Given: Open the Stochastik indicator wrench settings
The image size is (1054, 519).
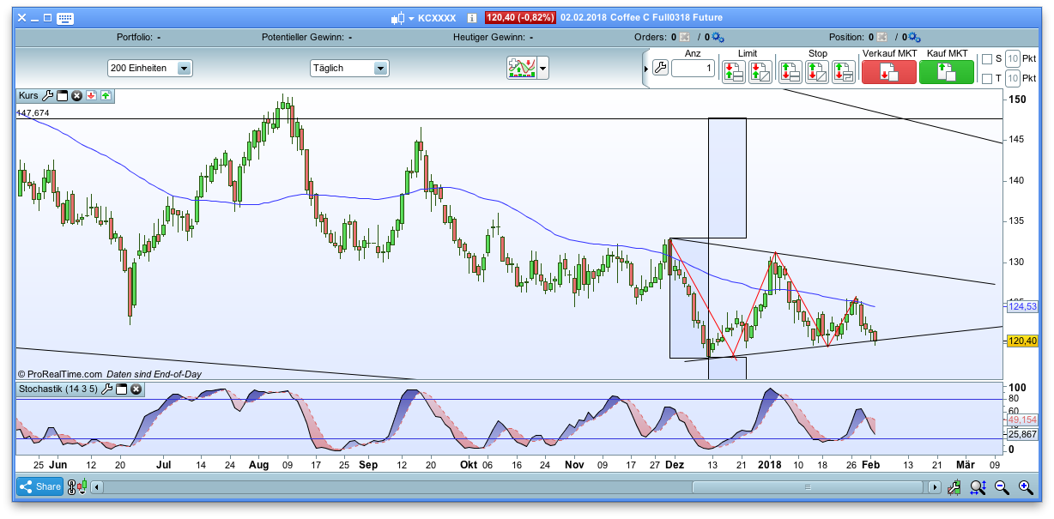Looking at the screenshot, I should 106,389.
